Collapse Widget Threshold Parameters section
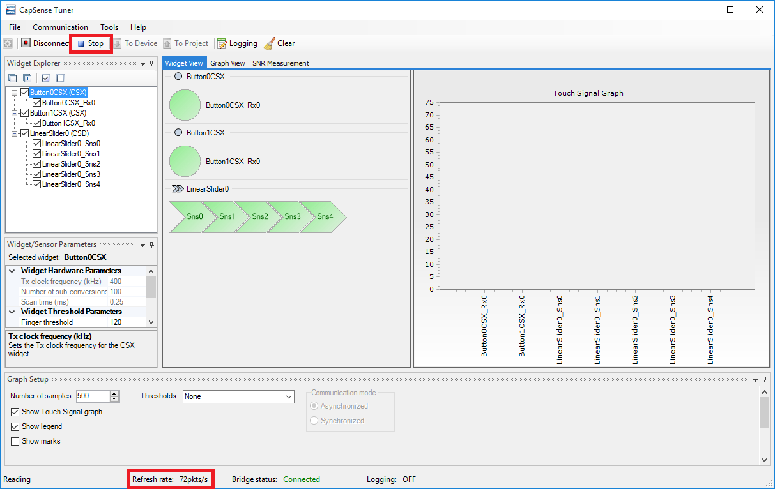 (12, 312)
